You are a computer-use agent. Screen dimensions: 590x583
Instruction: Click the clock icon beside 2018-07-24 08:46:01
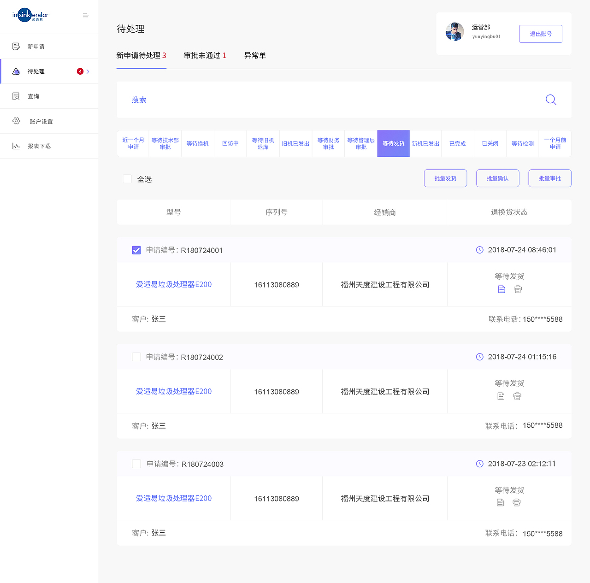[x=479, y=250]
